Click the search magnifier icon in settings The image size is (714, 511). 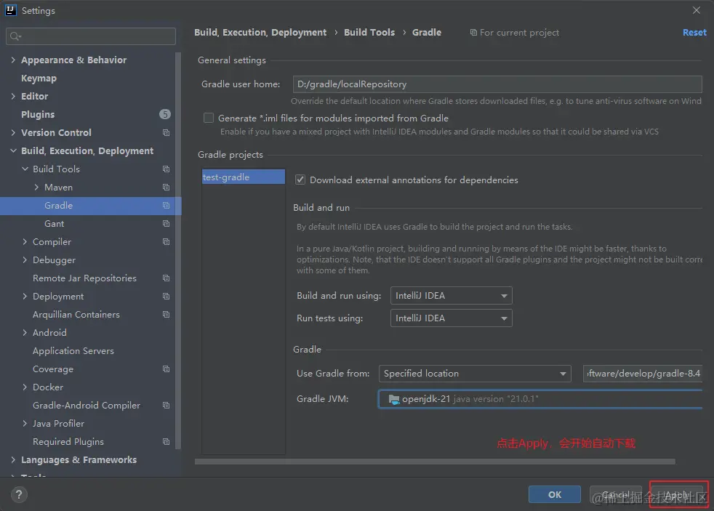pos(15,36)
